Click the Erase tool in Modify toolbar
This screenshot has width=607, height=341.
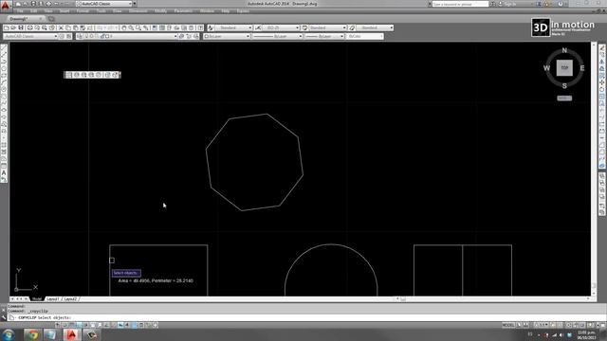pos(602,48)
